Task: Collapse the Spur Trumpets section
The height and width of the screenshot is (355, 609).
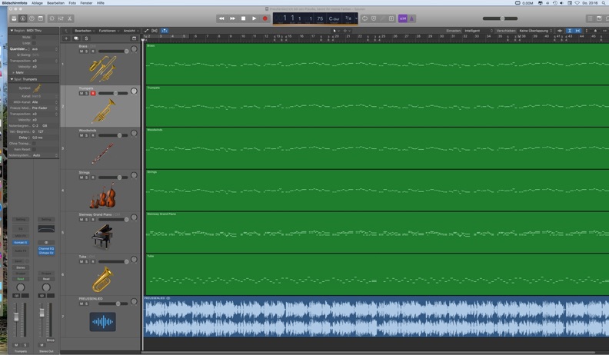Action: pyautogui.click(x=12, y=79)
